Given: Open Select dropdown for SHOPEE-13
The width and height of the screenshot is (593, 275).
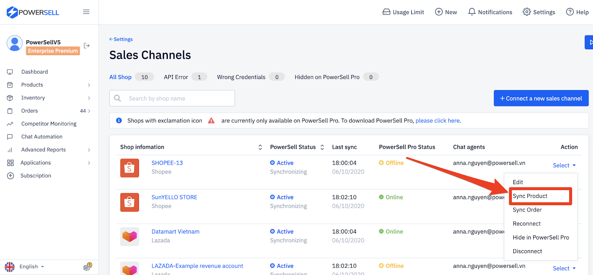Looking at the screenshot, I should click(x=564, y=165).
